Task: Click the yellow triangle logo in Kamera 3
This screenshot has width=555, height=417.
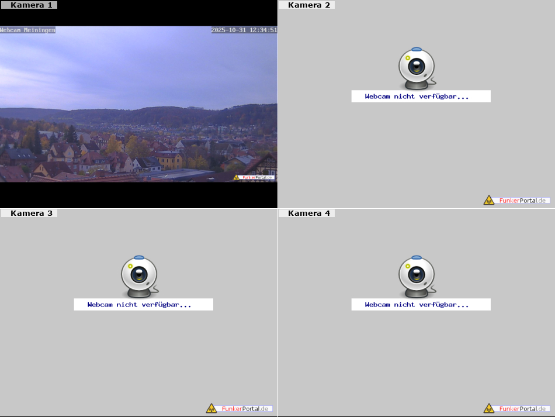Action: pos(211,408)
